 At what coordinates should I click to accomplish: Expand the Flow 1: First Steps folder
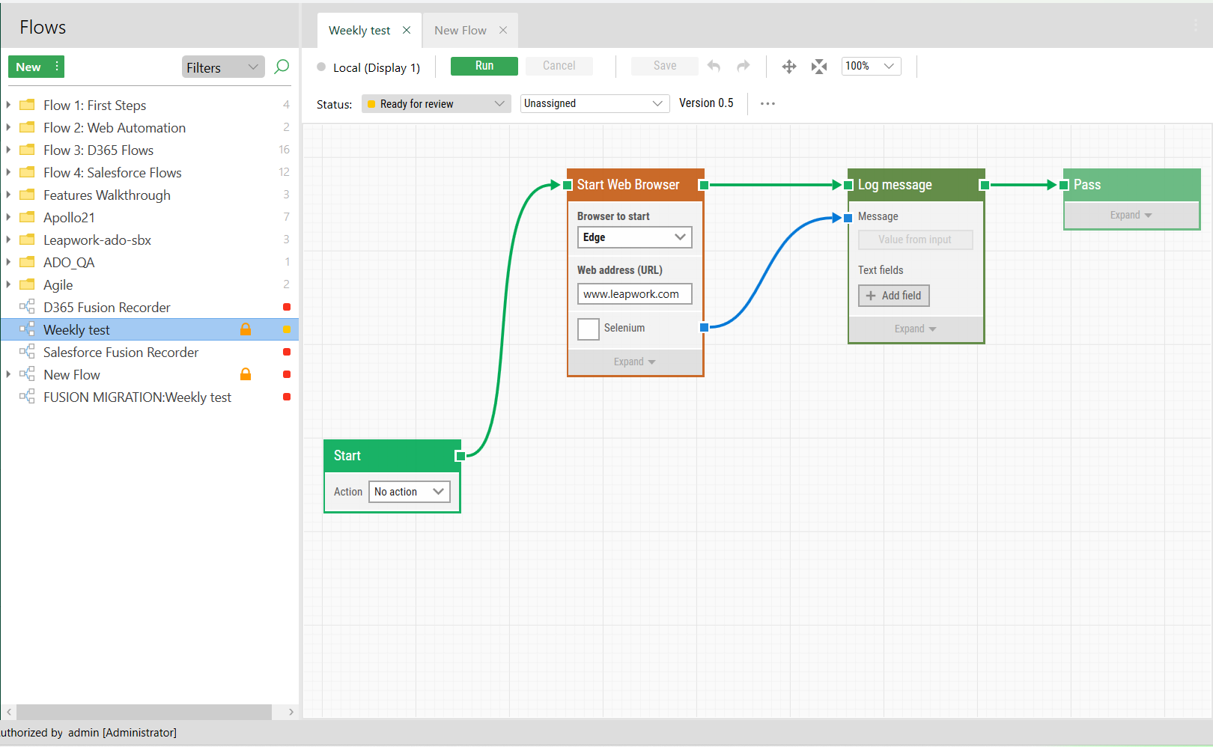pyautogui.click(x=8, y=105)
